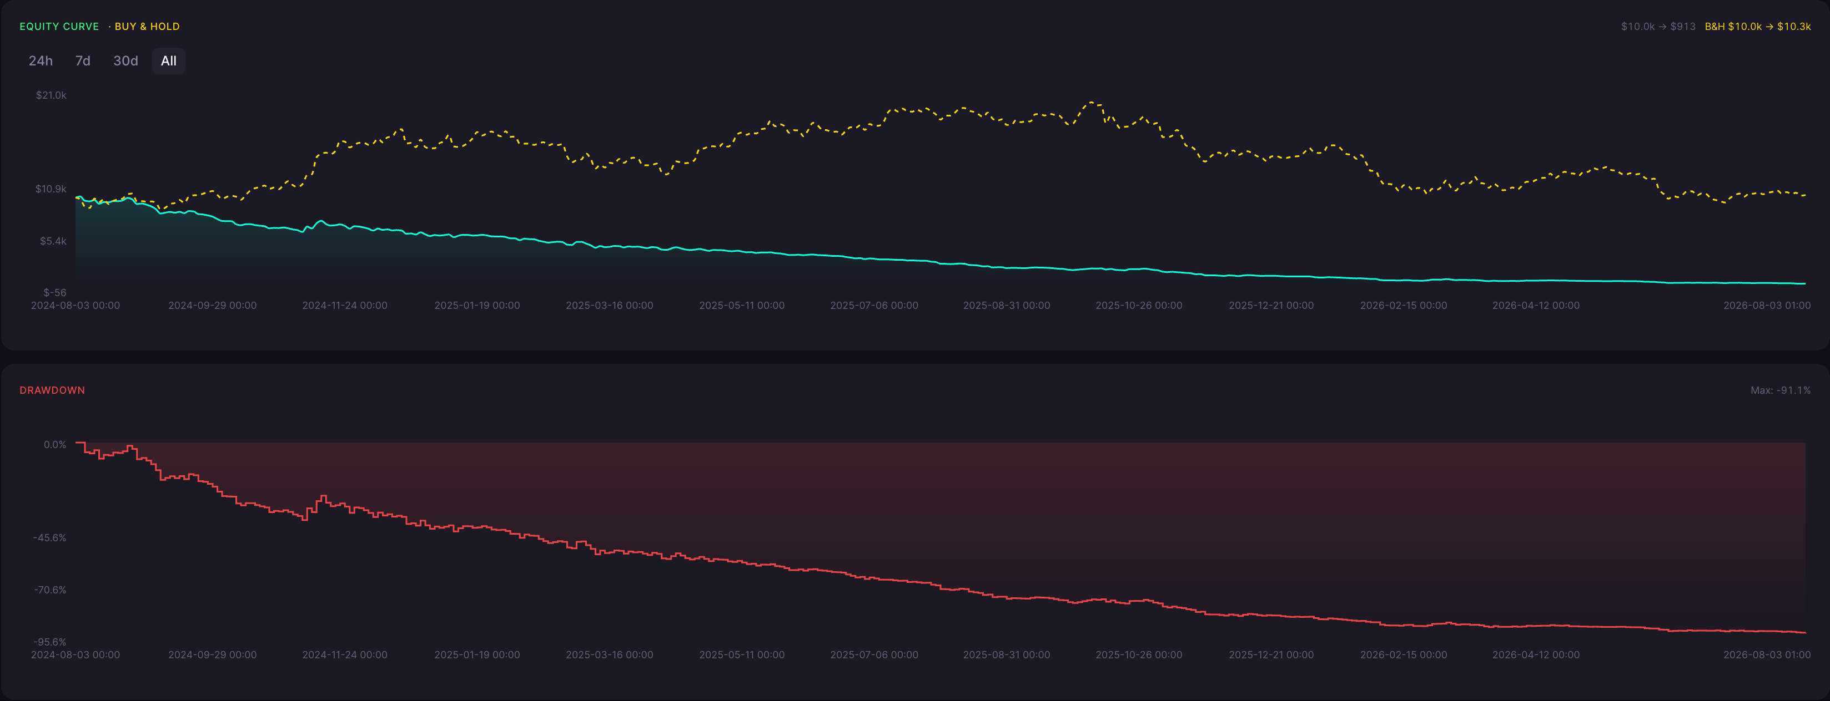Click 2026-08-03 01:00 on the drawdown chart axis
1830x701 pixels.
[1767, 655]
